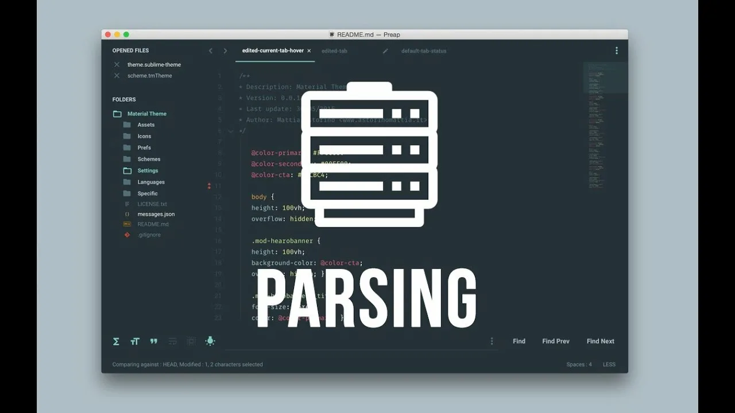Click the window's yellow minimize button
The width and height of the screenshot is (735, 413).
(x=117, y=34)
